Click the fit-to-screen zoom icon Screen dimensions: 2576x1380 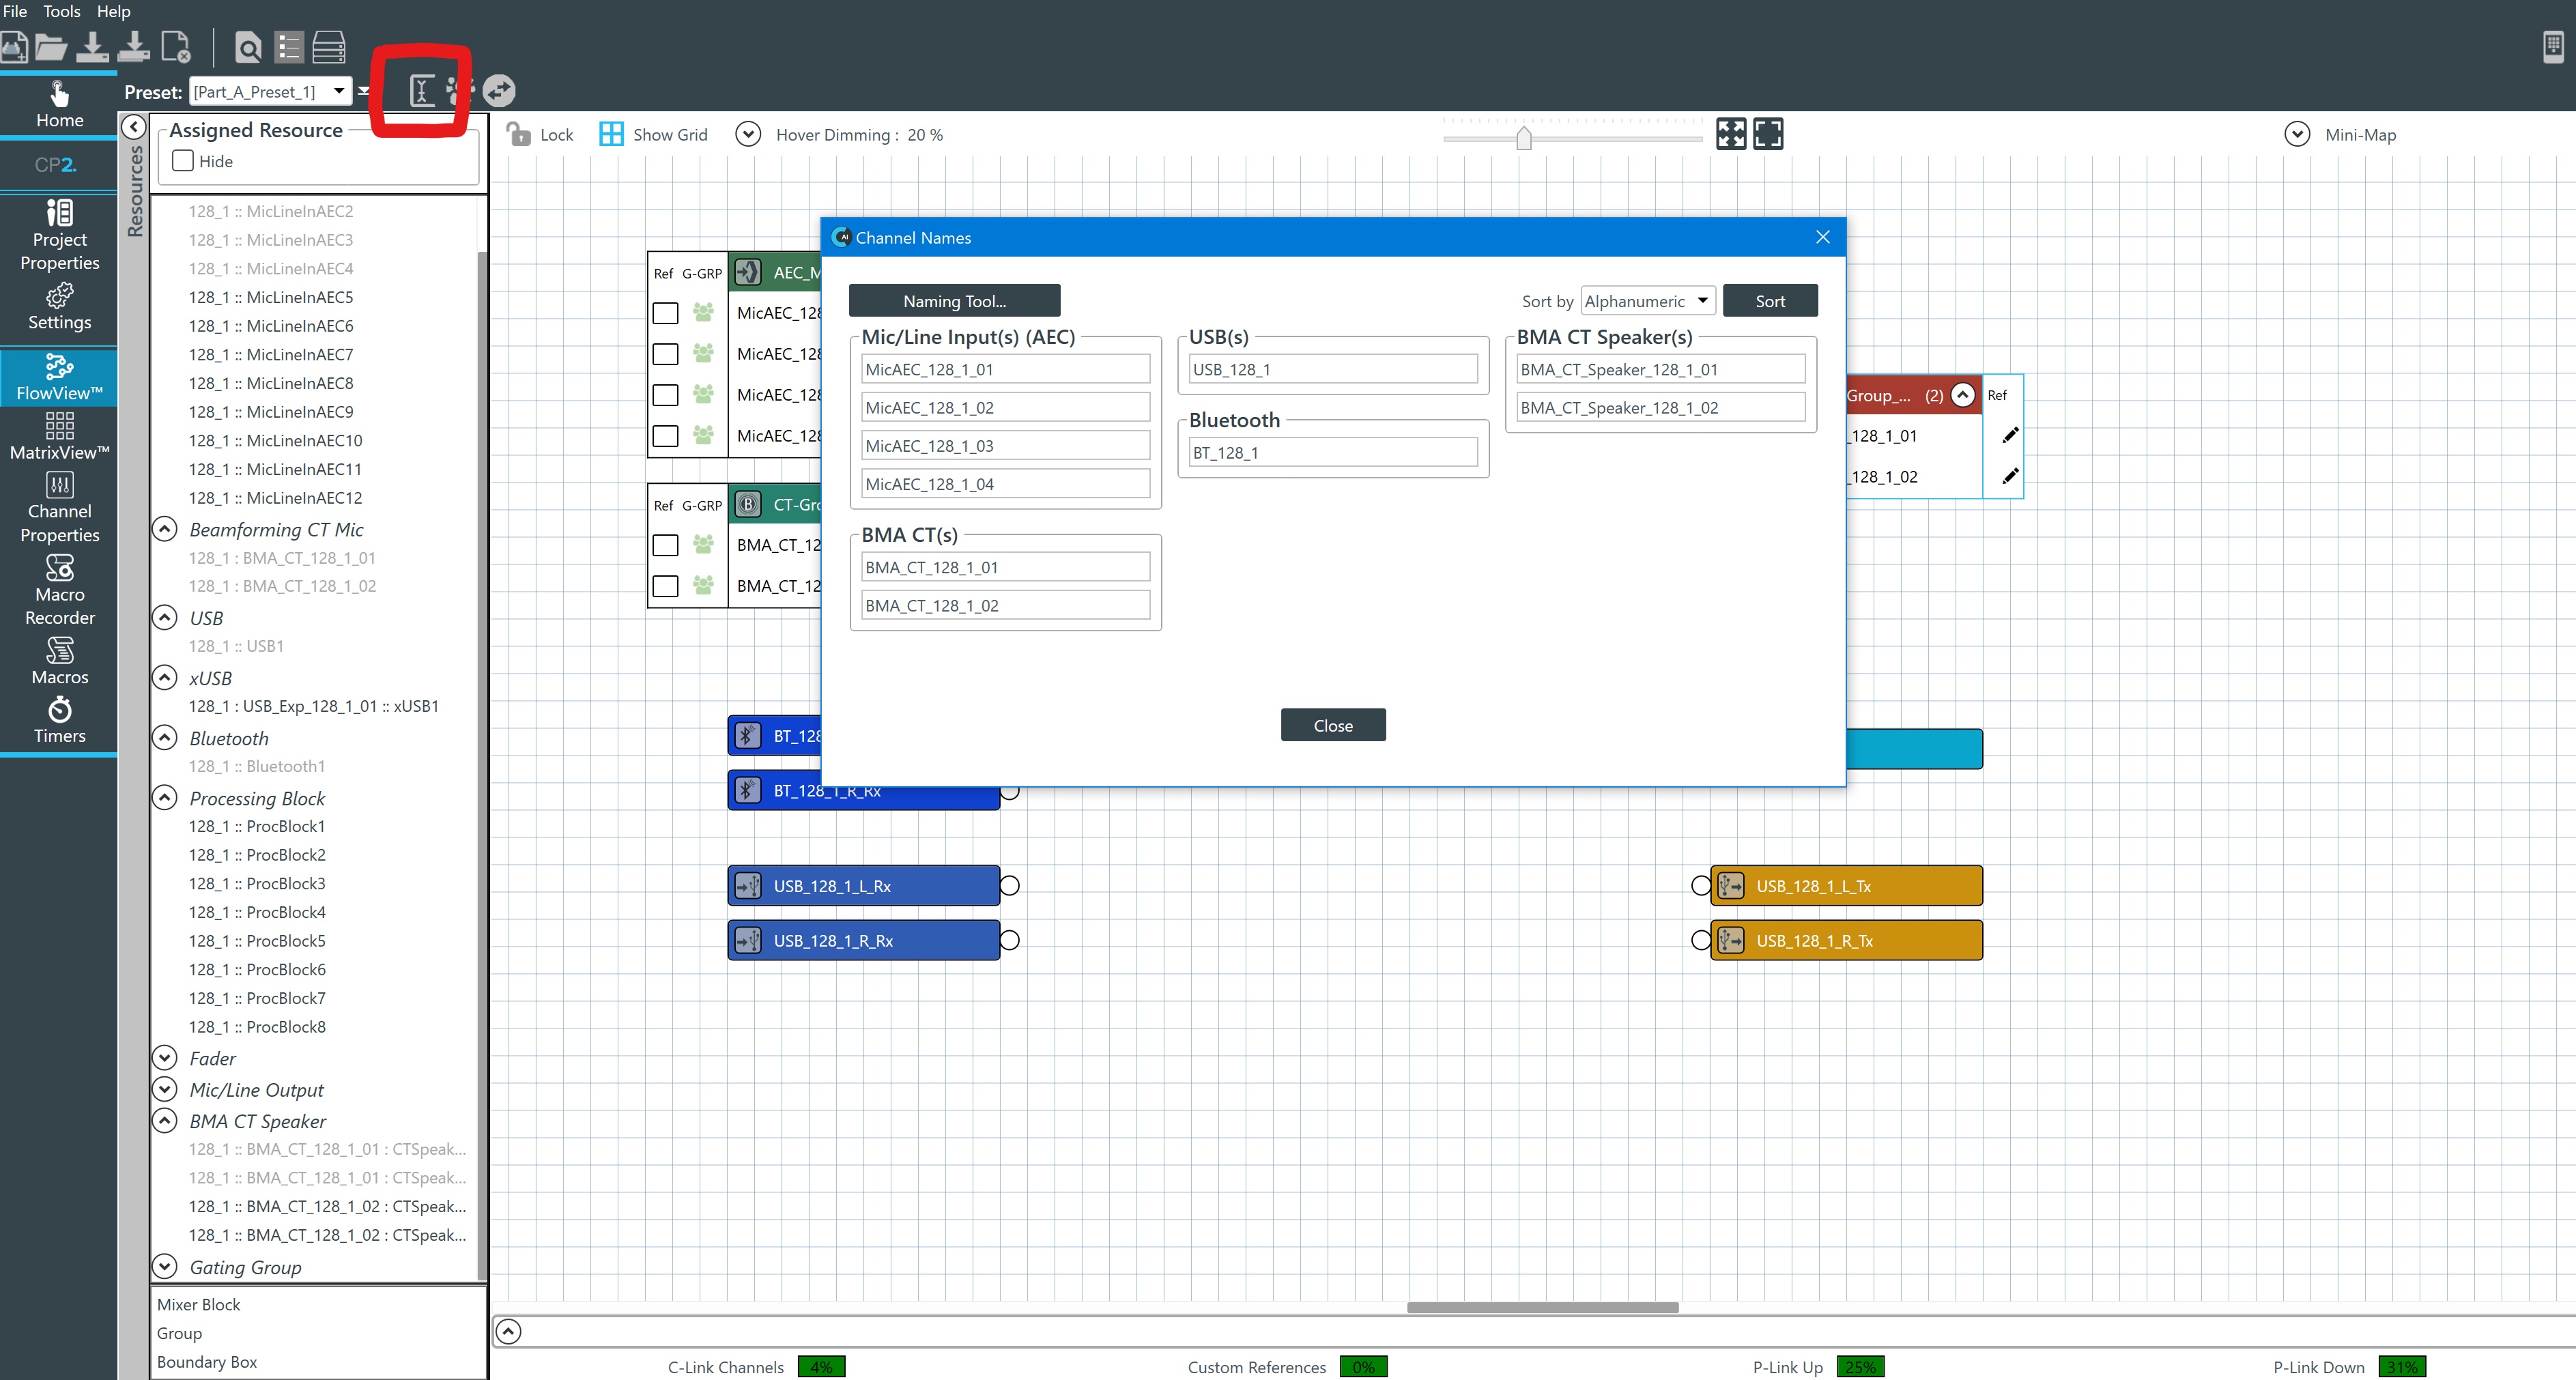1731,134
